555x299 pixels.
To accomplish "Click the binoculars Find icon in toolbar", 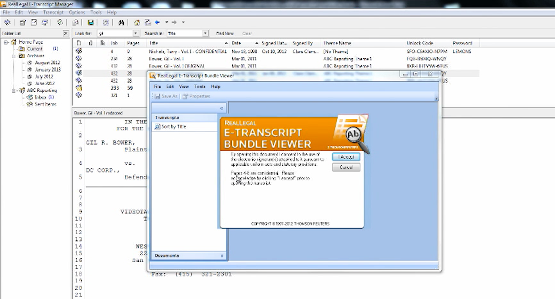I will tap(121, 22).
